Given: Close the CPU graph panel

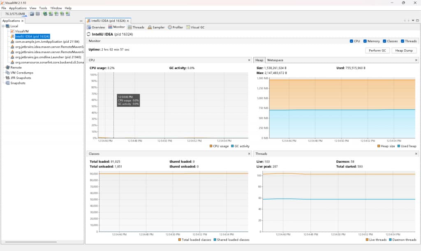Looking at the screenshot, I should tap(249, 60).
